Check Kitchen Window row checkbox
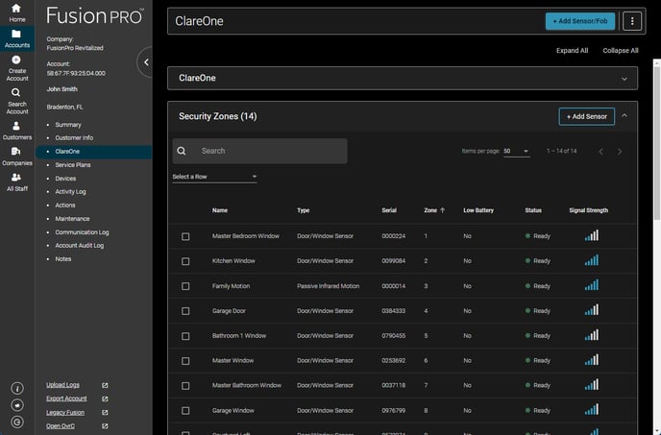 (185, 261)
